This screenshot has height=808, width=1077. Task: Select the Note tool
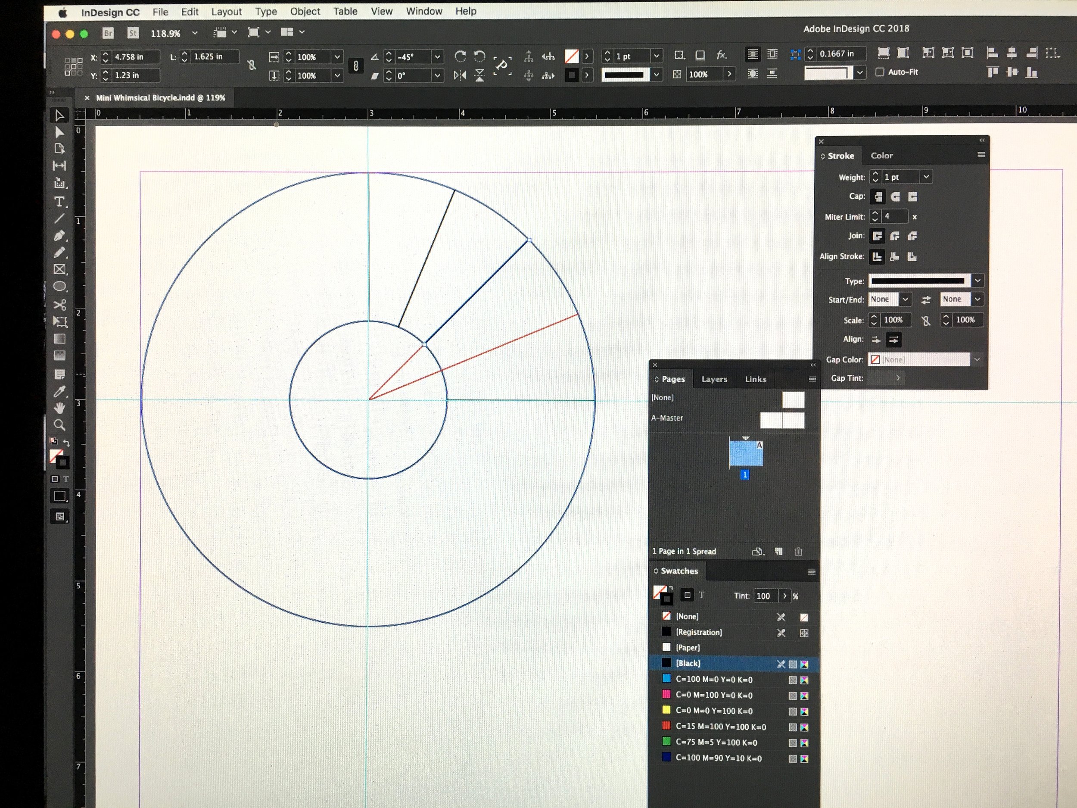(59, 374)
